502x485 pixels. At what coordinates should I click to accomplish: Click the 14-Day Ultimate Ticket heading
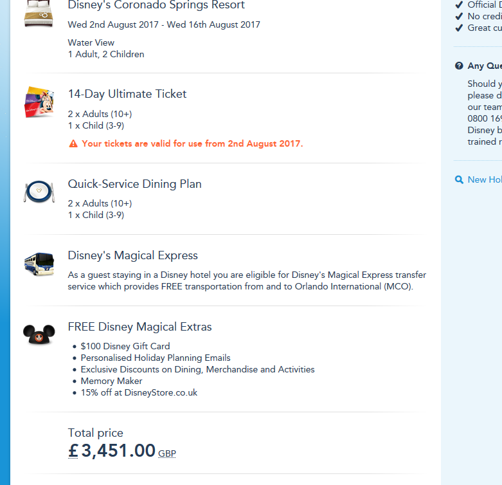(x=127, y=94)
